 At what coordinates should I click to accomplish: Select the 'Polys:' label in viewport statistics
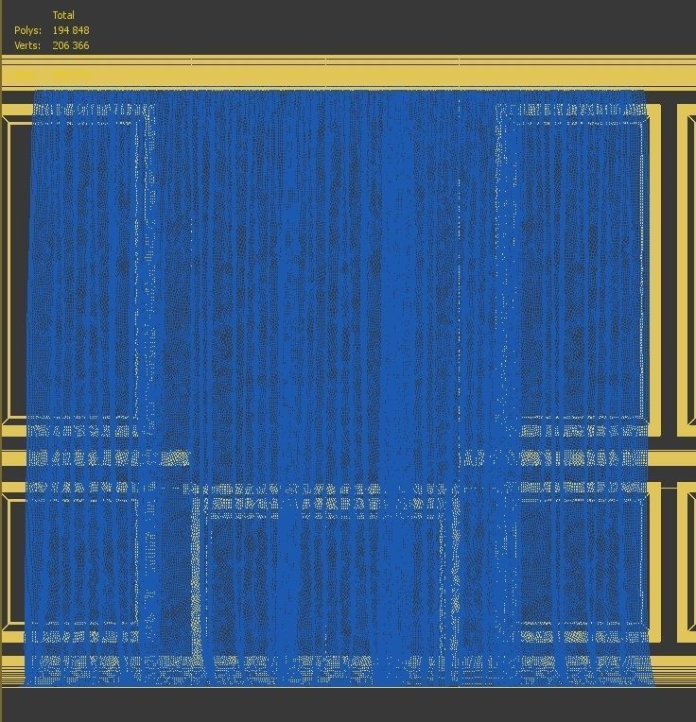28,30
